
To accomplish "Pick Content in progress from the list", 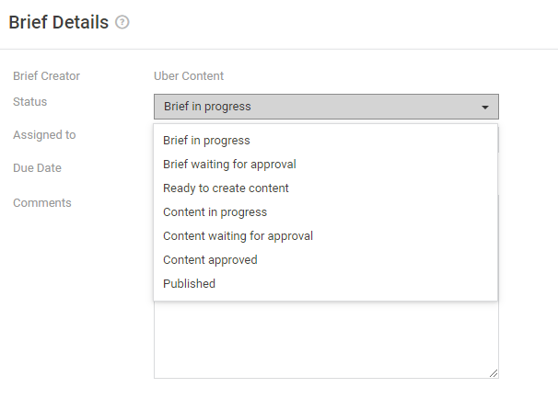I will (215, 211).
